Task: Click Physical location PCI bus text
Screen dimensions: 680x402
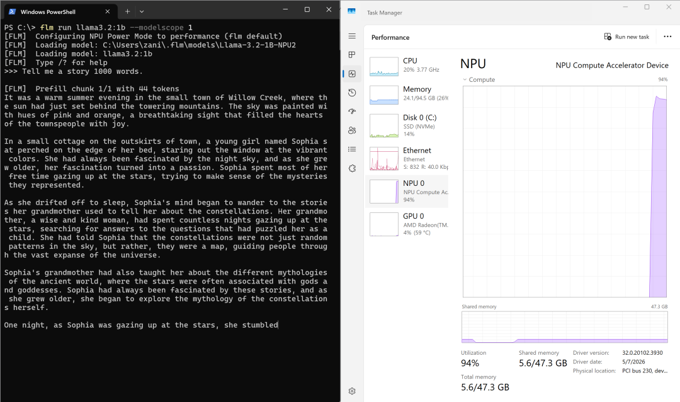Action: [x=645, y=370]
